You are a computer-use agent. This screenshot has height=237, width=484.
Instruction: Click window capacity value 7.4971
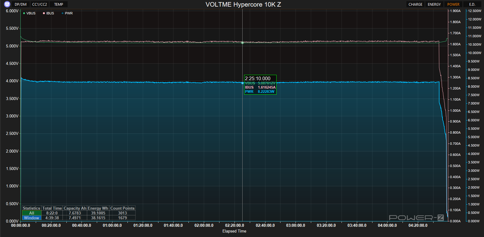75,218
